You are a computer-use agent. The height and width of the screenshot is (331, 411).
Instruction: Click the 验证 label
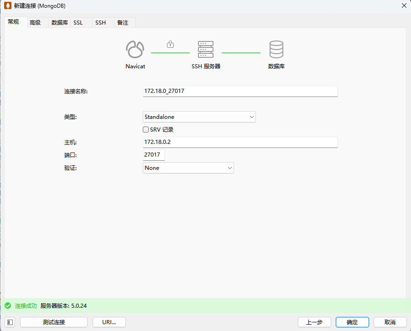[70, 168]
